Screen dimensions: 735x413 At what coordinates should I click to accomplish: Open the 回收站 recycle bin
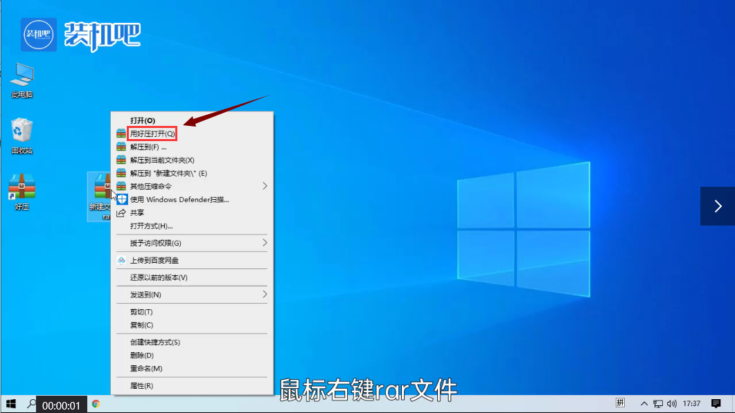pos(21,130)
